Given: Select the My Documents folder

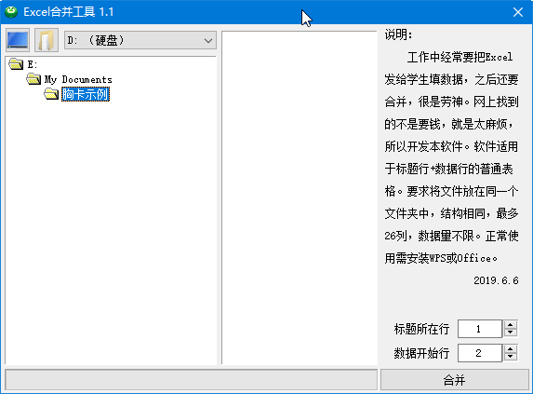Looking at the screenshot, I should (x=78, y=79).
